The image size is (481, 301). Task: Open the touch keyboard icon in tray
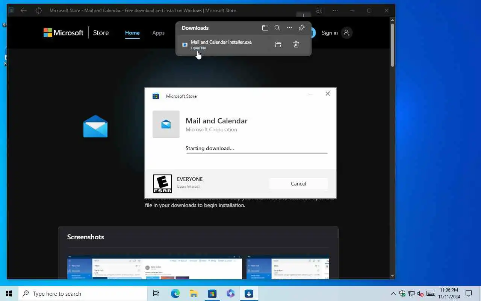click(x=431, y=293)
